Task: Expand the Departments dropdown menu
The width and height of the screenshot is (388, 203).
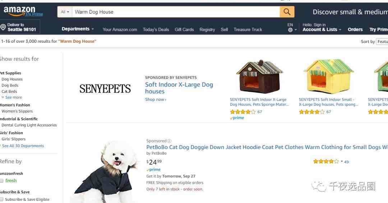Action: click(78, 29)
